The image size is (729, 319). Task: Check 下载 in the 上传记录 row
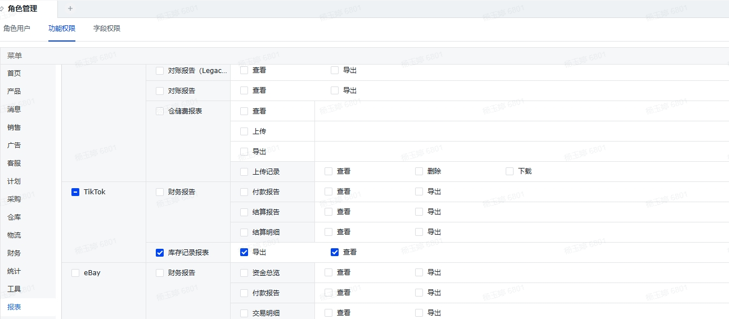[510, 171]
